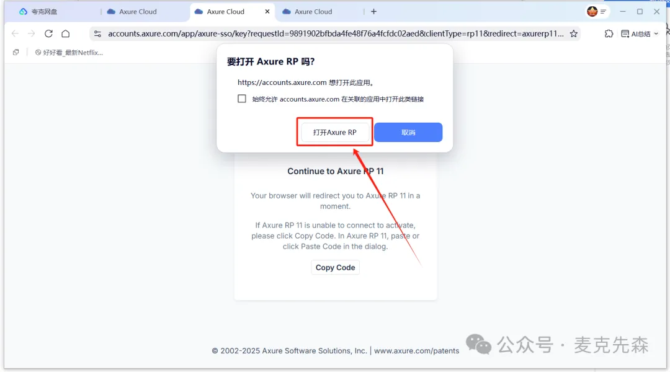Open new tab with the plus icon
670x372 pixels.
click(x=373, y=12)
